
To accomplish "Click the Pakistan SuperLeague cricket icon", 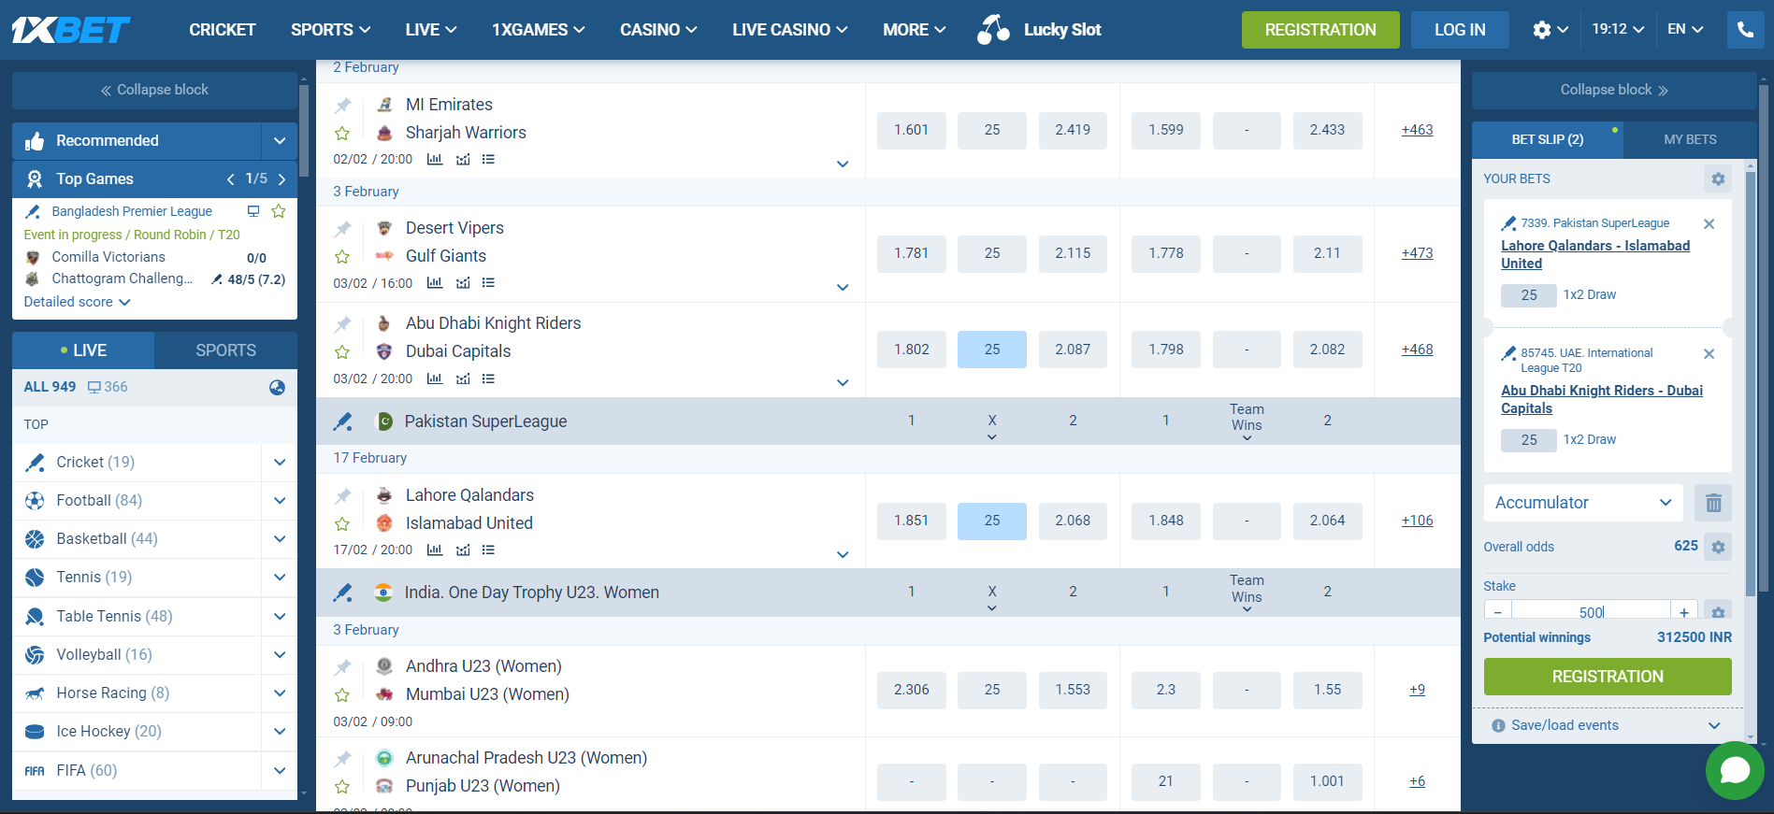I will pyautogui.click(x=343, y=421).
